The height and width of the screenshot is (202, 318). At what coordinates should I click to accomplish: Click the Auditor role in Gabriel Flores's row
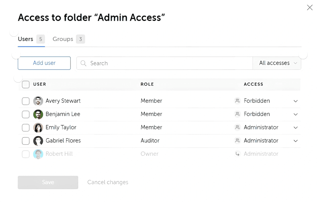pos(150,140)
